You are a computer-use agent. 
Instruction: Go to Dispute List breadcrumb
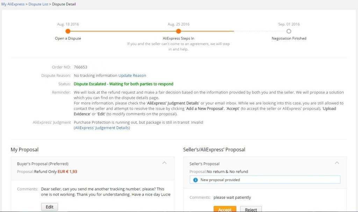tap(38, 4)
